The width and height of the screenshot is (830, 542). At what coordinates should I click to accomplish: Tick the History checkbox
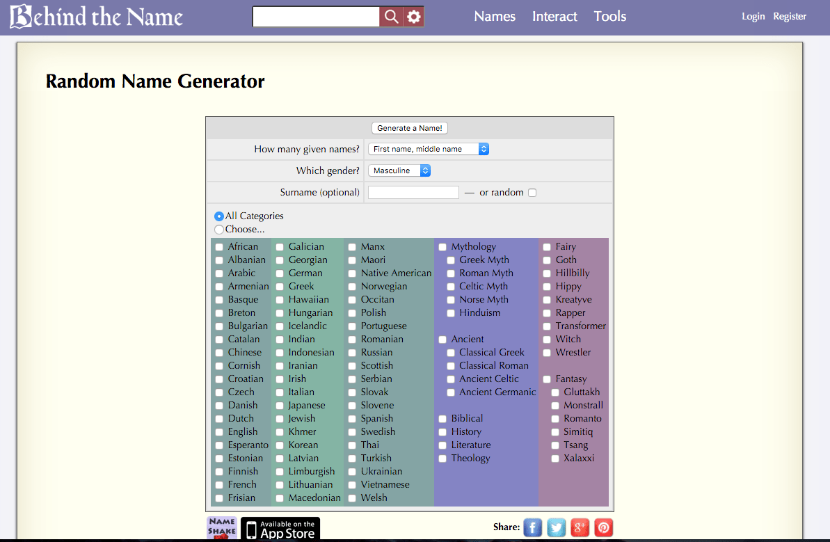(442, 433)
